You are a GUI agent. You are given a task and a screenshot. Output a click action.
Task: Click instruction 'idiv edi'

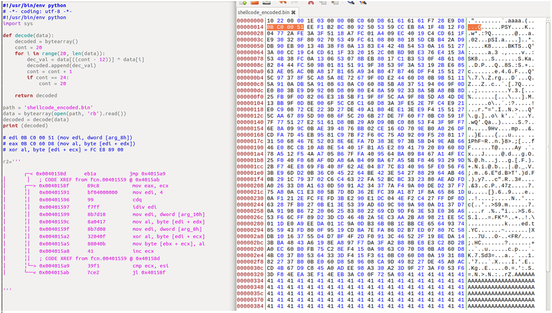coord(144,207)
